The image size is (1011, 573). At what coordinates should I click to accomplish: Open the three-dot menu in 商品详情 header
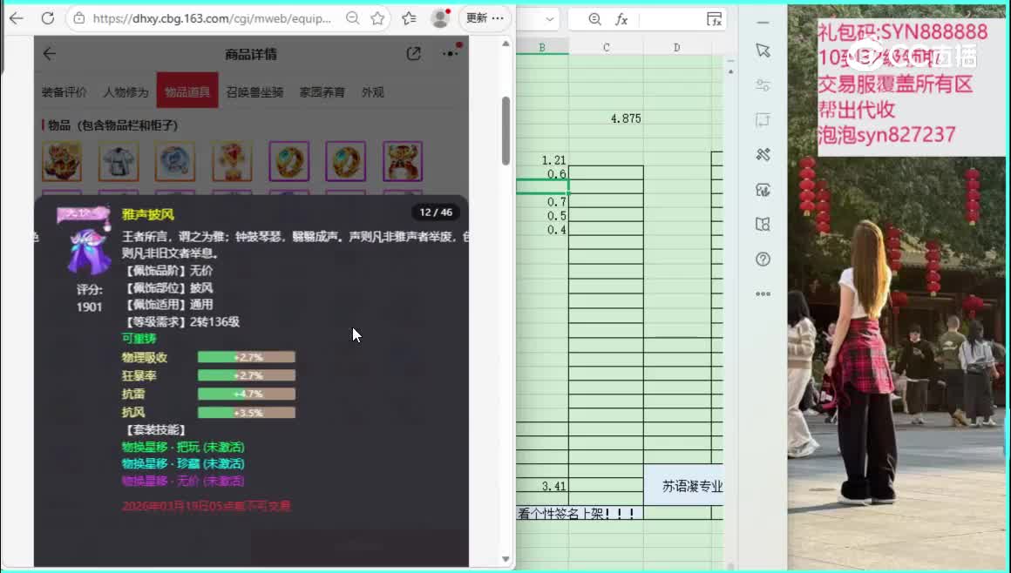click(x=451, y=53)
